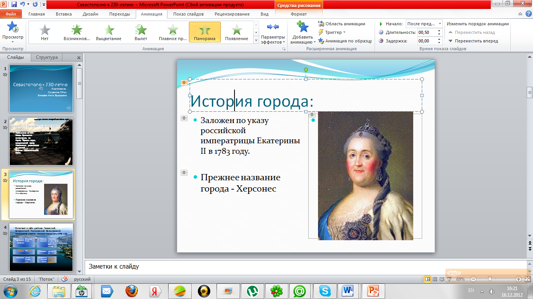Switch to Normal view icon
The image size is (533, 299).
click(x=428, y=279)
